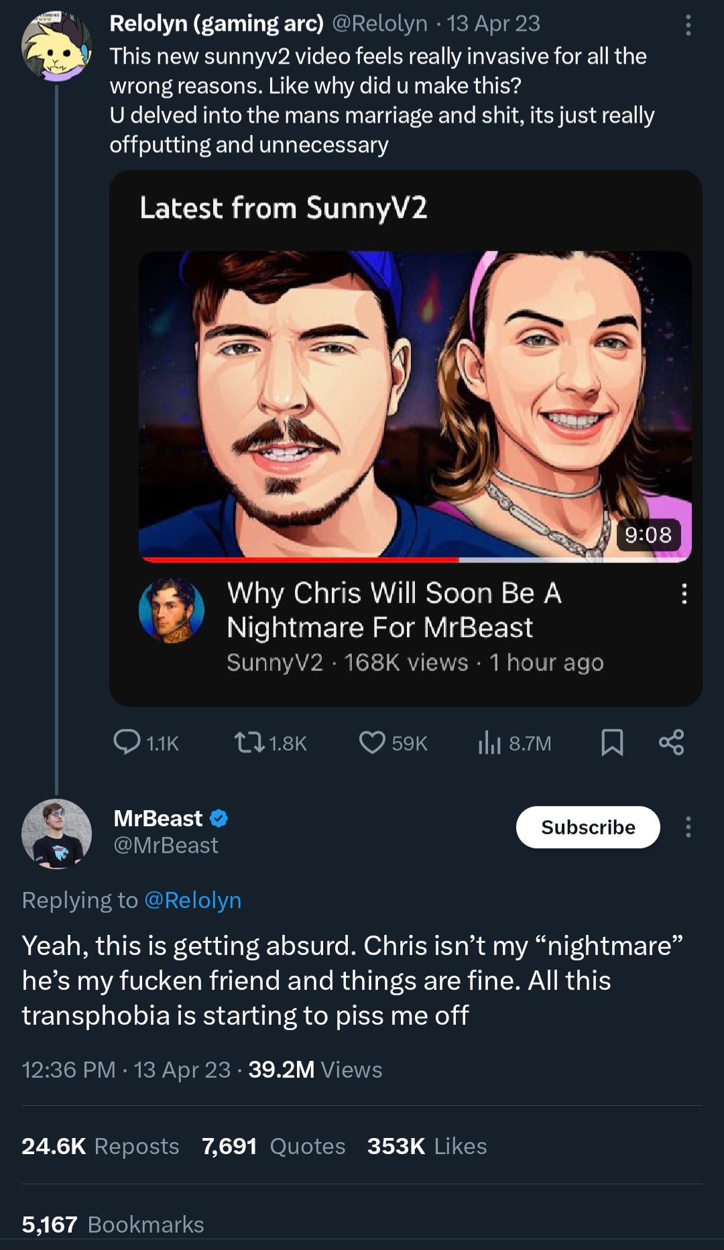Repost Relolyn's tweet via retweet icon
This screenshot has height=1250, width=724.
point(270,743)
